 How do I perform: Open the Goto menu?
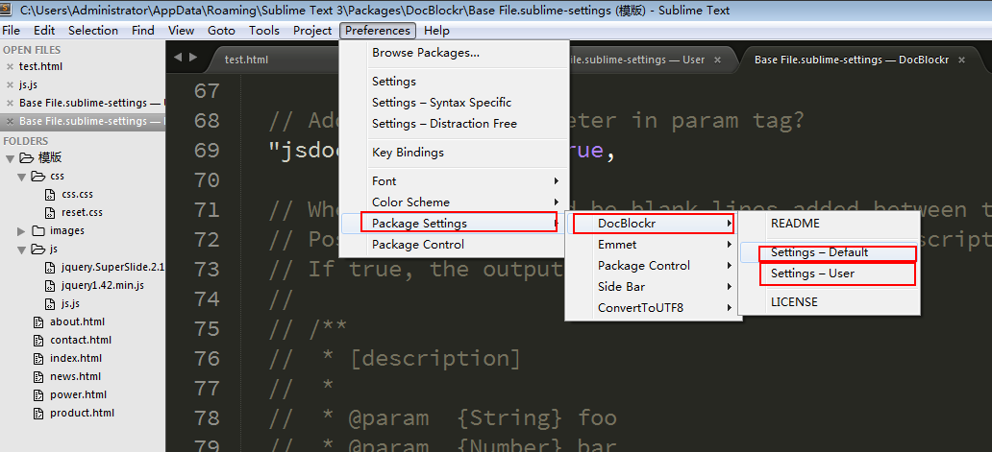click(x=221, y=31)
